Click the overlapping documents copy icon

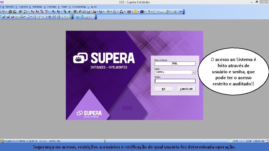click(84, 12)
